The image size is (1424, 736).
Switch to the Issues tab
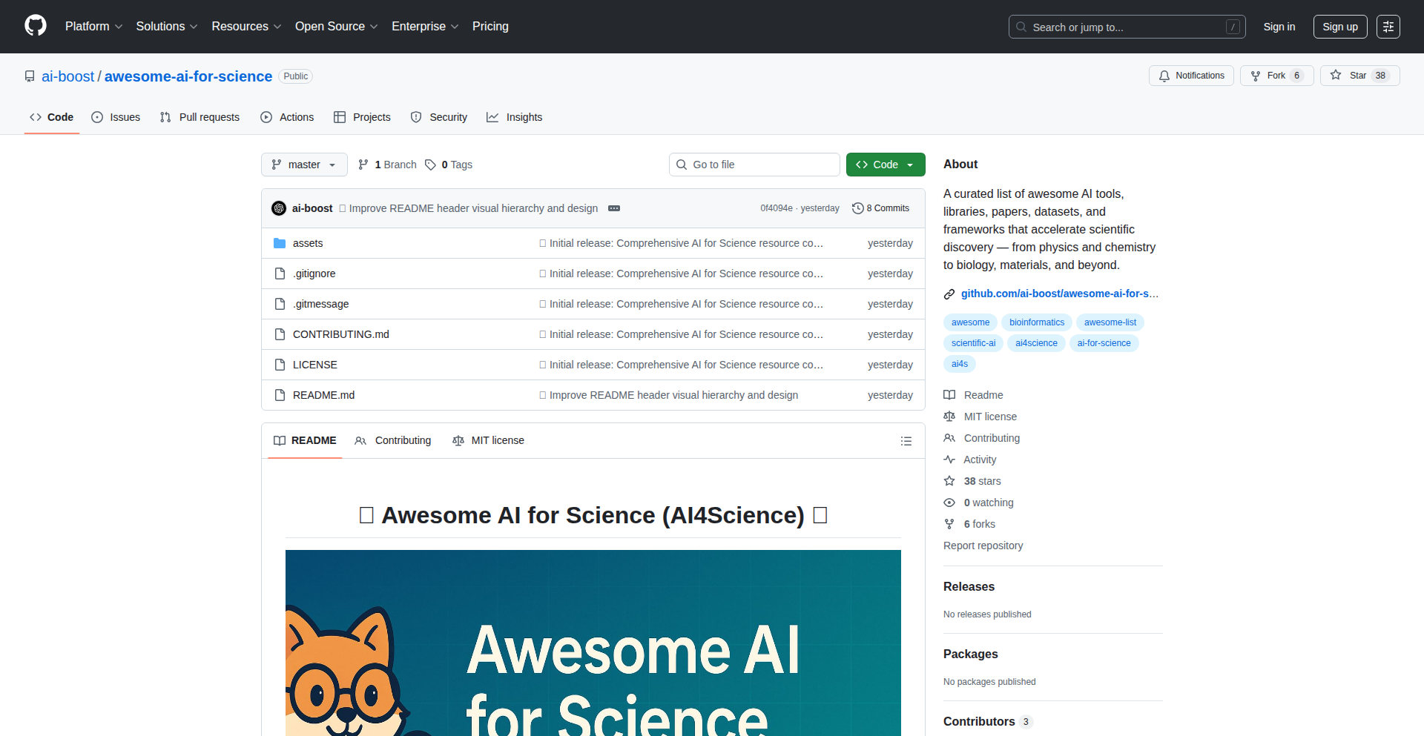116,117
